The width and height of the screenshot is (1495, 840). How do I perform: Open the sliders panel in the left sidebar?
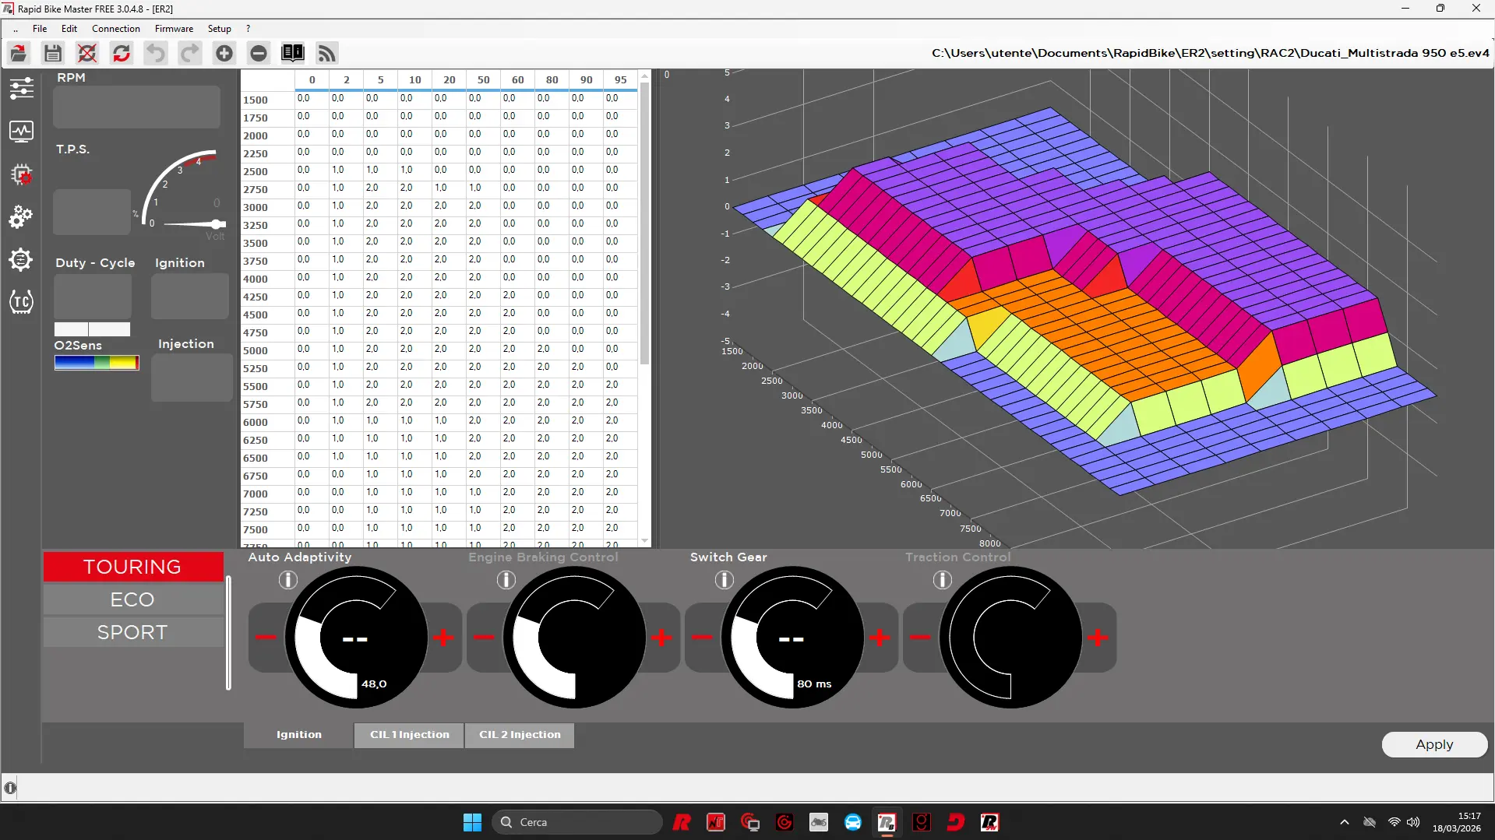[x=21, y=88]
